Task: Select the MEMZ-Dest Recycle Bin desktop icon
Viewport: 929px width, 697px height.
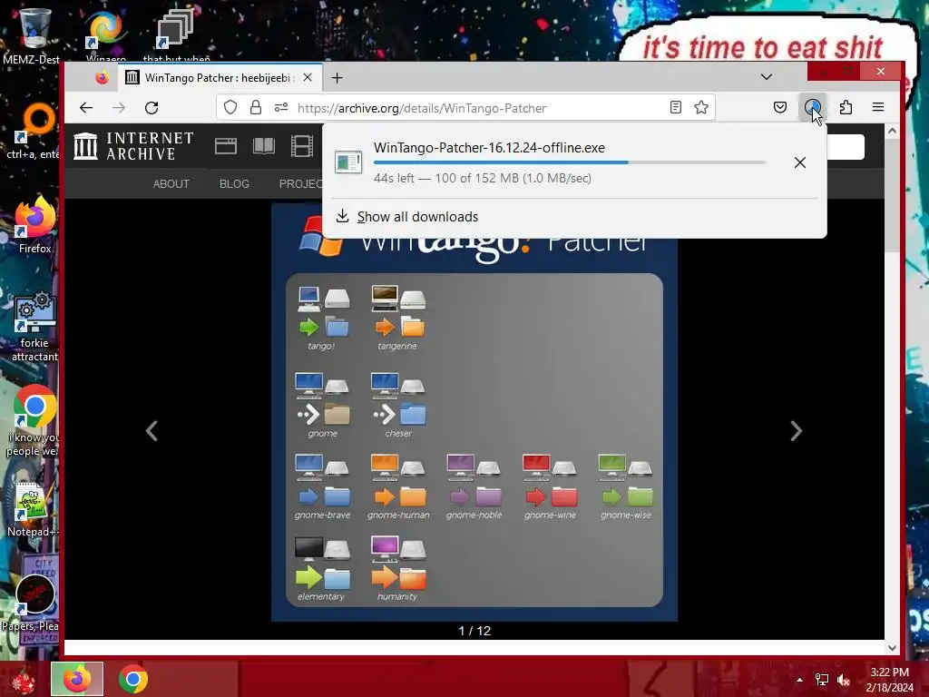Action: tap(33, 36)
